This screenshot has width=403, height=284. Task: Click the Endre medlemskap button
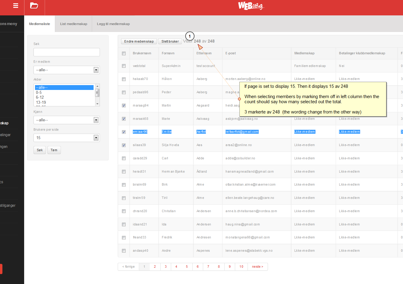pos(139,41)
